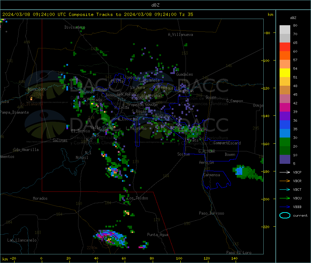Click the Bowen map label
Viewport: 311px width, 263px height.
[230, 154]
